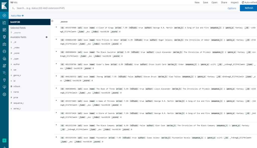Viewport: 257px width, 148px height.
Task: Click the blue Refresh button
Action: click(248, 8)
